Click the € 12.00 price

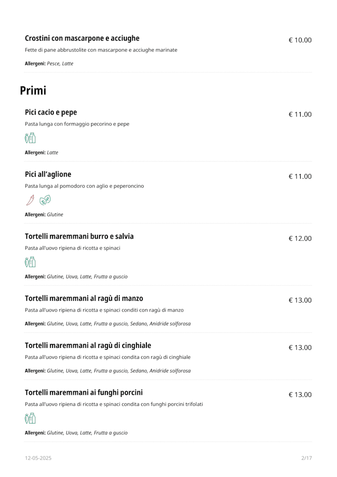coord(300,238)
